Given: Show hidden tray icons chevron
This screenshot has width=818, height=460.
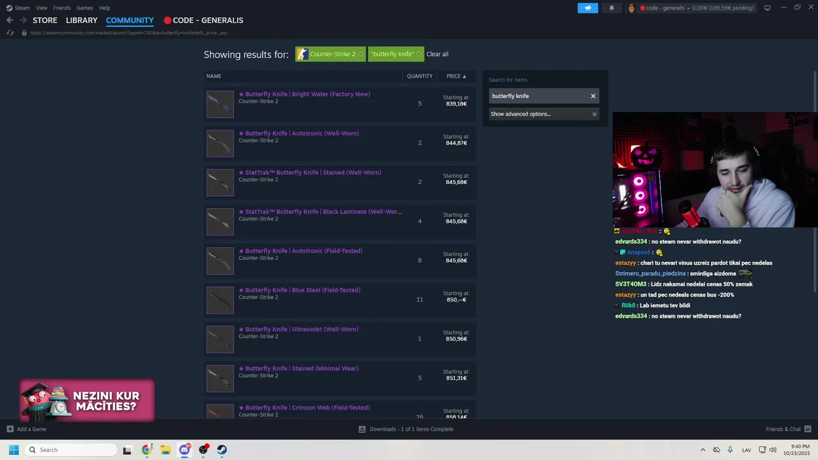Looking at the screenshot, I should (x=703, y=450).
